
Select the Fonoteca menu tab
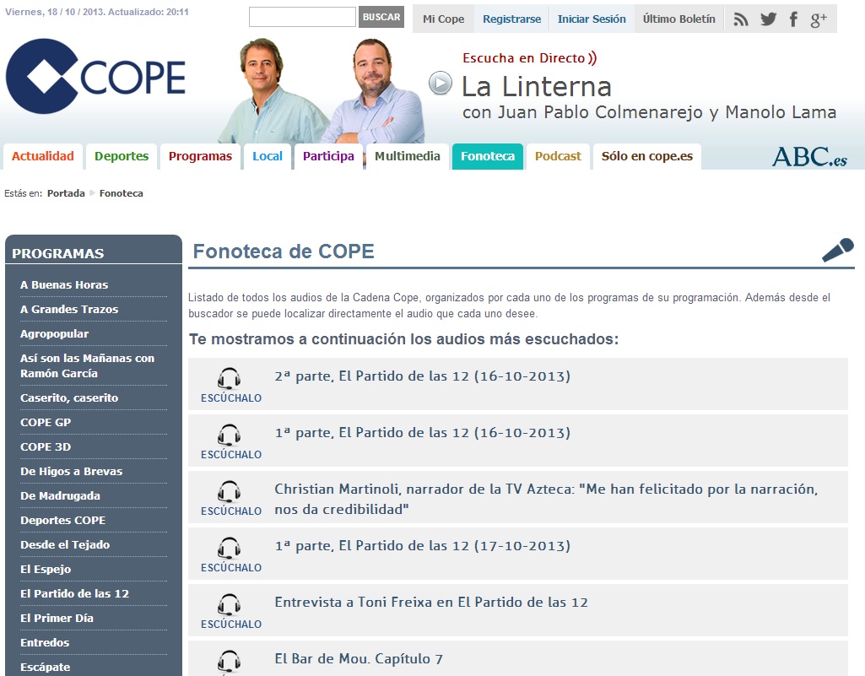(x=488, y=156)
